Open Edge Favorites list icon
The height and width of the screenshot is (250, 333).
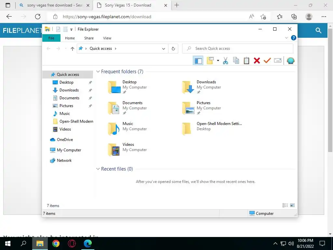[280, 17]
